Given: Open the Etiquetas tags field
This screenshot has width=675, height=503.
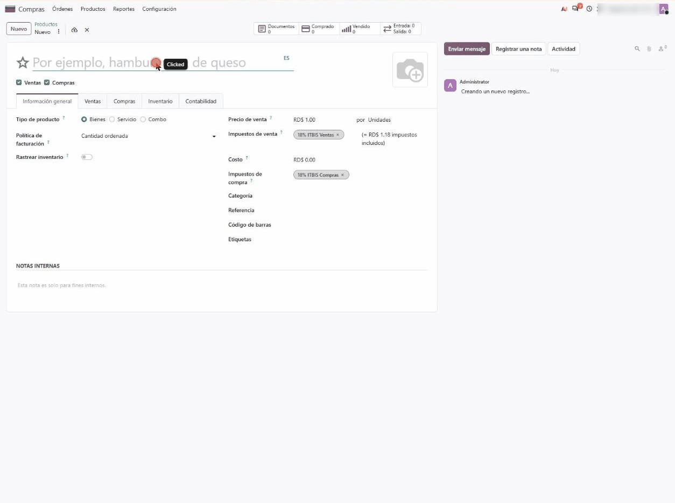Looking at the screenshot, I should coord(360,240).
